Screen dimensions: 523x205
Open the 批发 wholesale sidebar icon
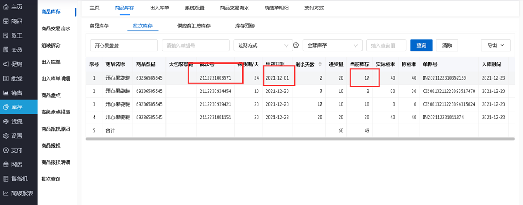[6, 78]
